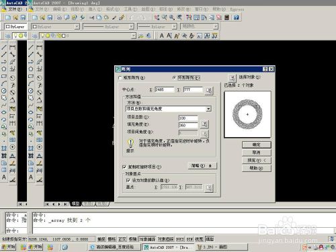Screen dimensions: 336x252
Task: Select the Single Line Text icon
Action: point(169,36)
